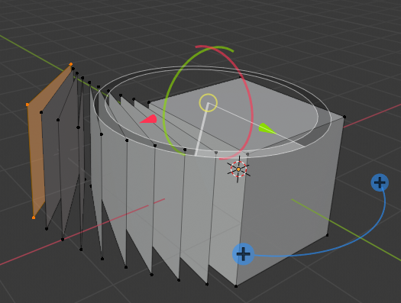This screenshot has width=401, height=303.
Task: Select the cube's bottom front corner vertex
Action: [x=236, y=286]
